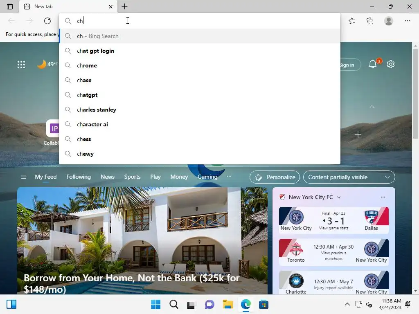Open File Explorer from the taskbar

click(228, 304)
